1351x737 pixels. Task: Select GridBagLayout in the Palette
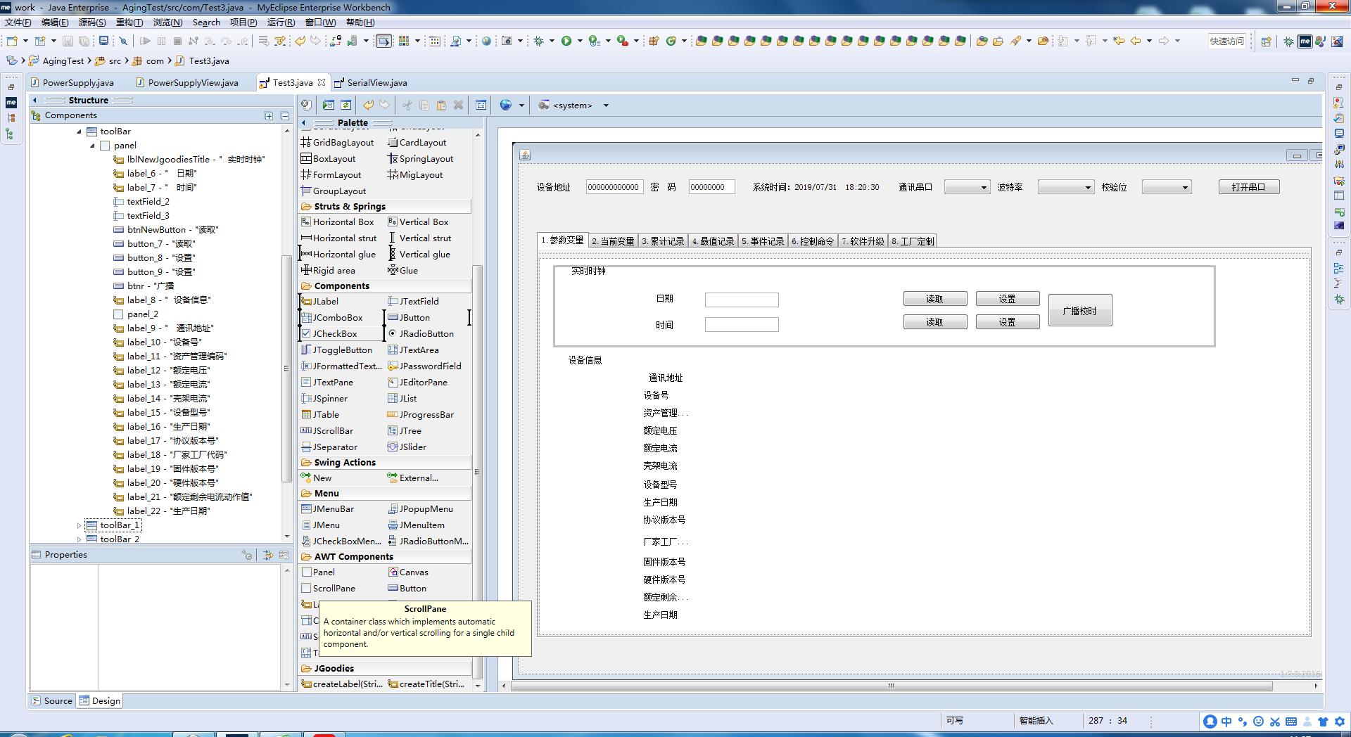coord(338,142)
